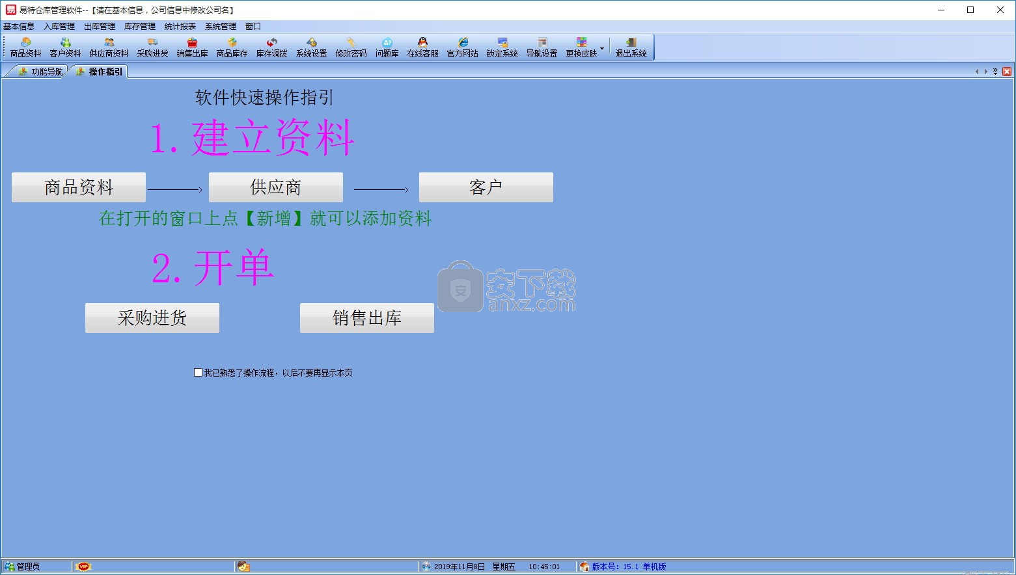Click the application icon in title bar

tap(10, 10)
